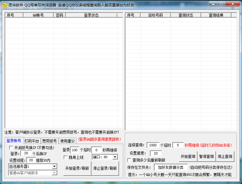Sort by 登录状态 column header
This screenshot has width=242, height=184.
point(91,15)
